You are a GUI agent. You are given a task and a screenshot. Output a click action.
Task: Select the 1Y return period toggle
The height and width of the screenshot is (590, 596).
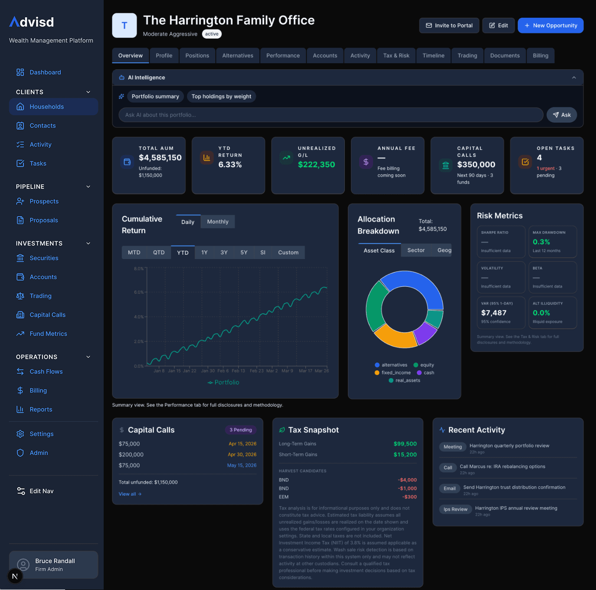[x=204, y=252]
